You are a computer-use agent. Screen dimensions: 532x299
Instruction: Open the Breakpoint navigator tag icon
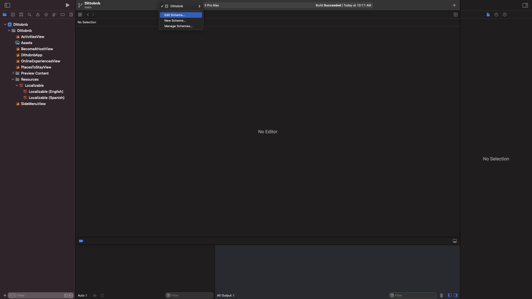[63, 14]
